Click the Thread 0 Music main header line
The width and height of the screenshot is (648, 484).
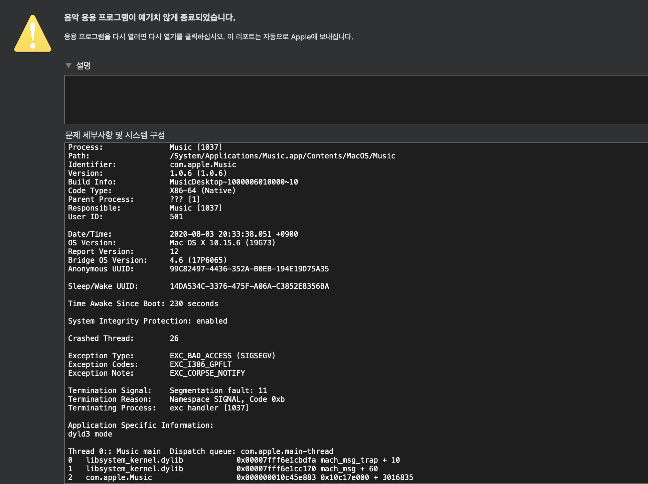pyautogui.click(x=200, y=452)
